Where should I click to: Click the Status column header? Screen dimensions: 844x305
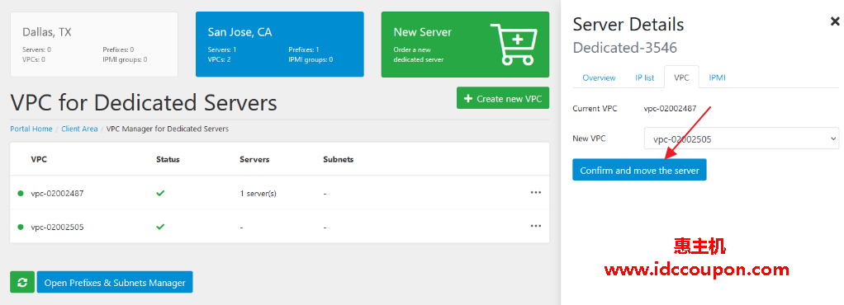pyautogui.click(x=168, y=159)
